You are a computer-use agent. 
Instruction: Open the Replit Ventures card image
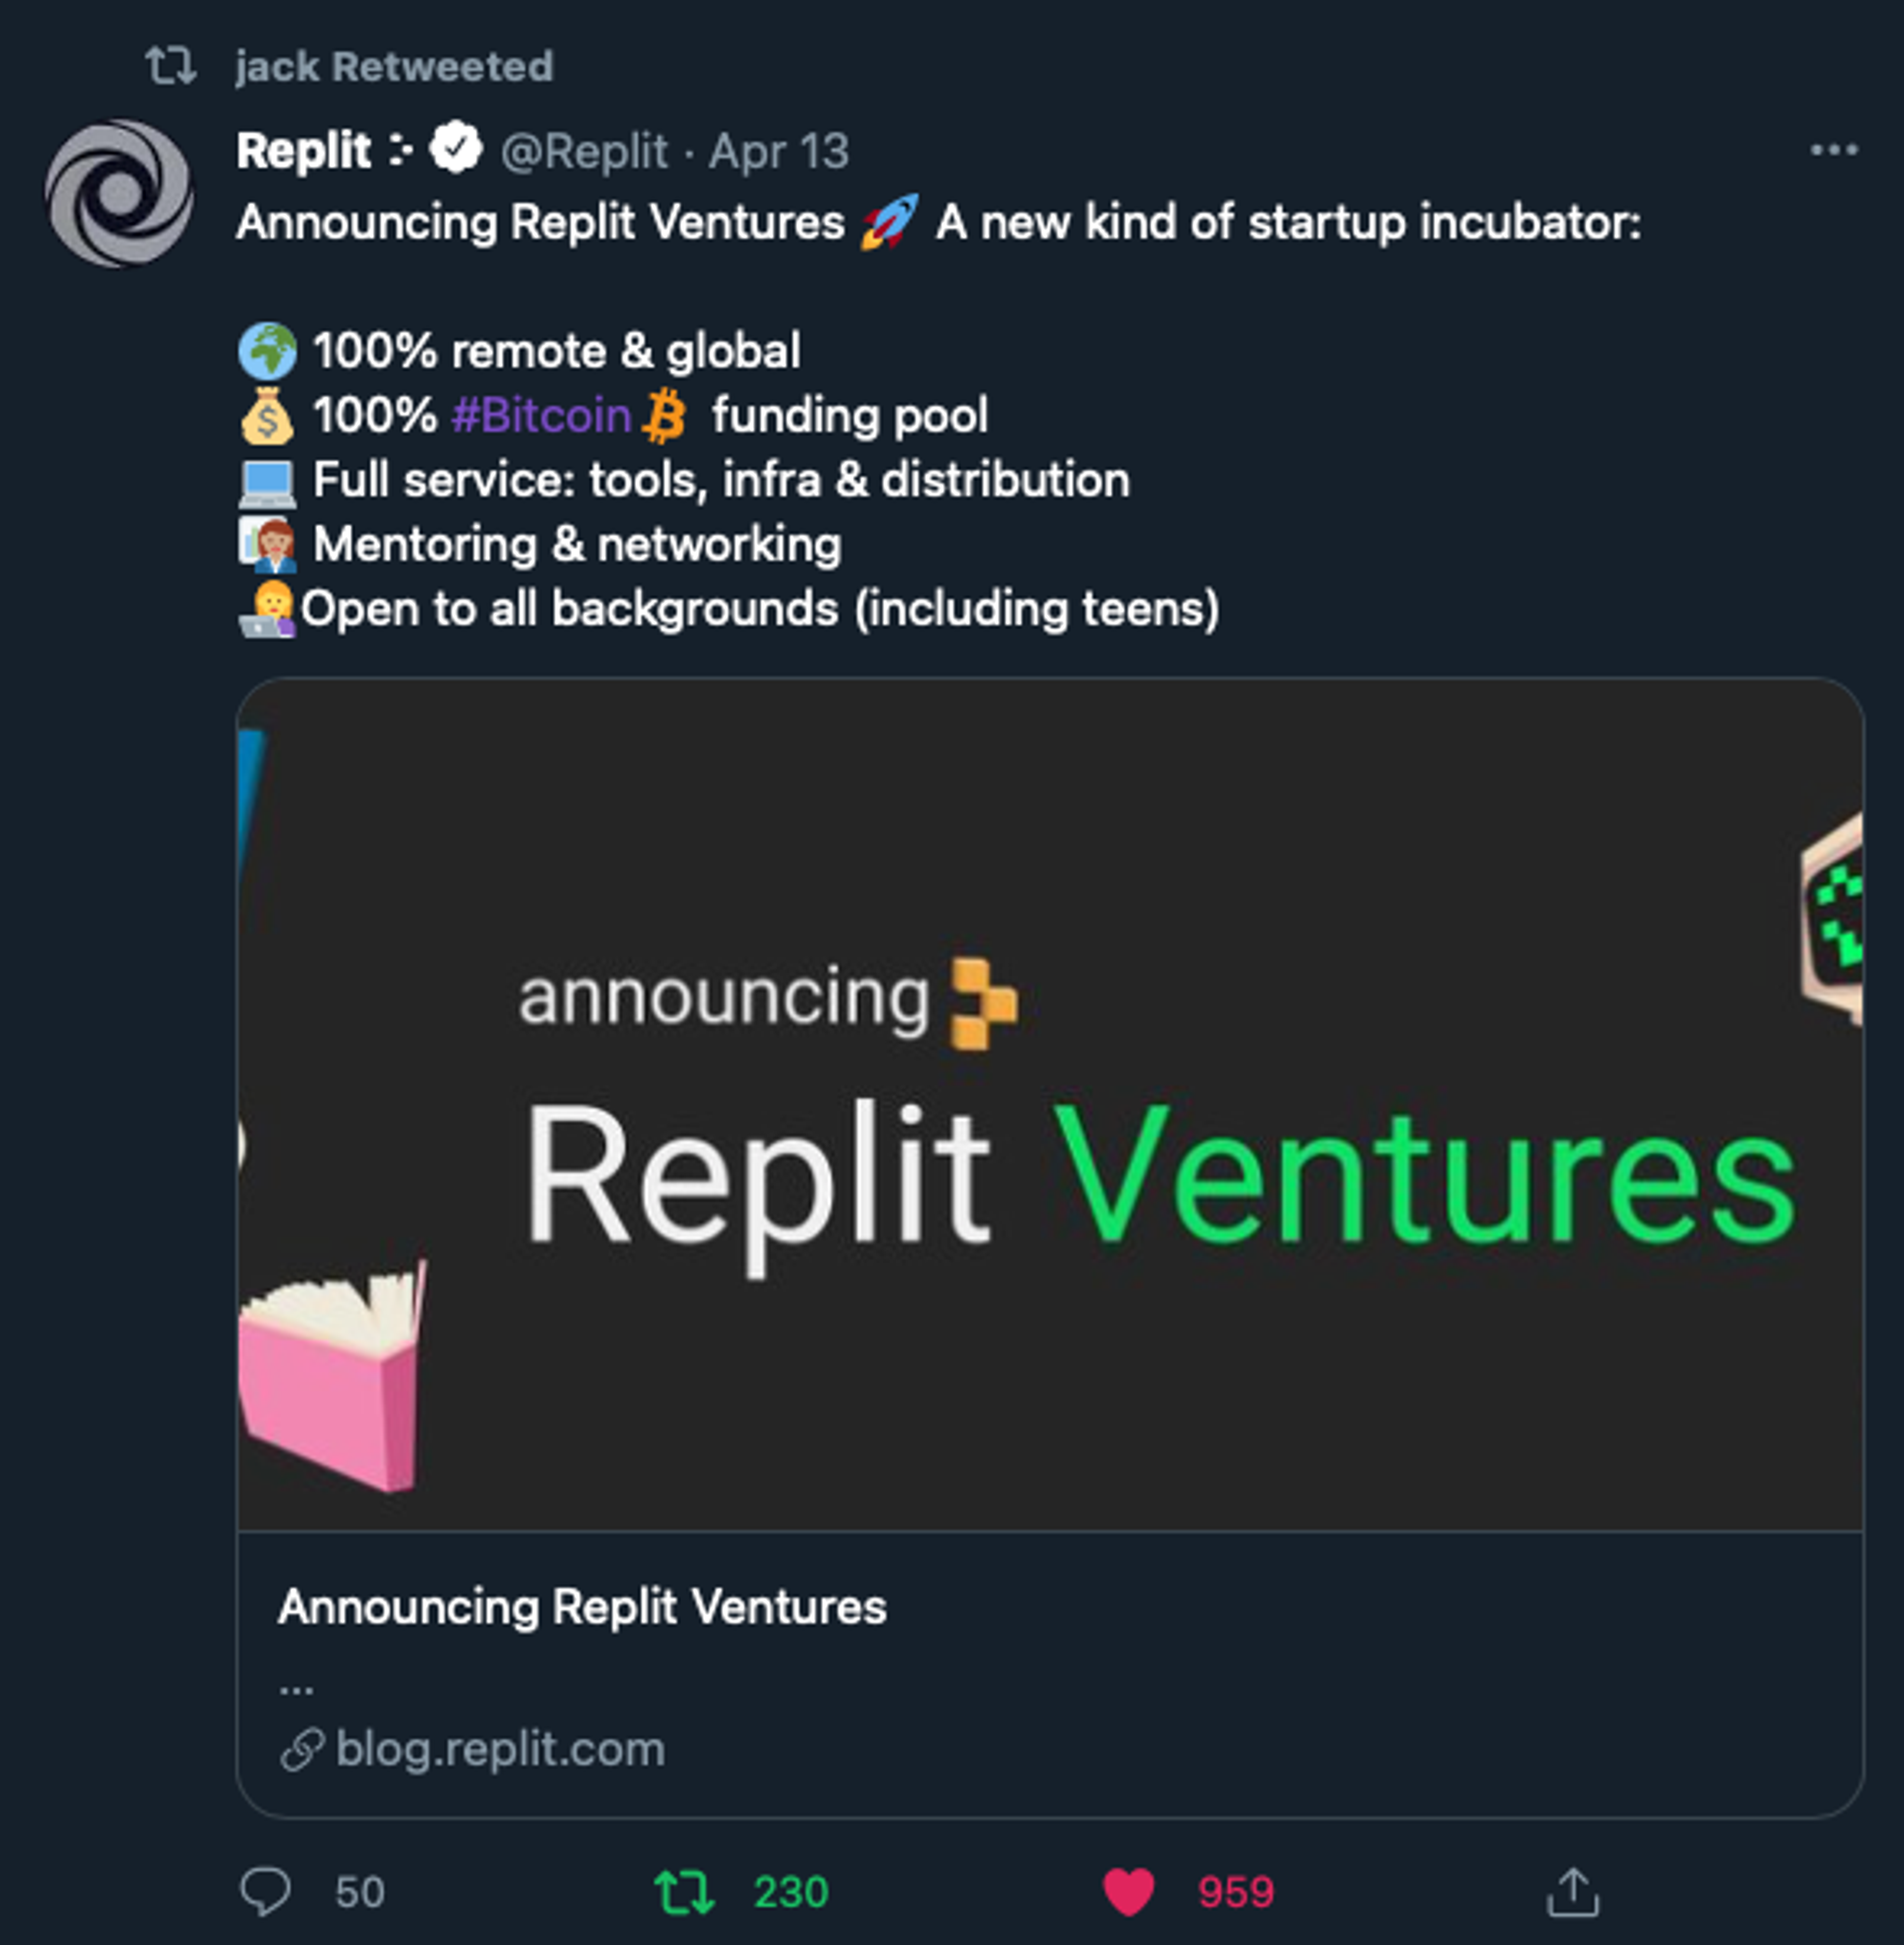coord(1050,1104)
